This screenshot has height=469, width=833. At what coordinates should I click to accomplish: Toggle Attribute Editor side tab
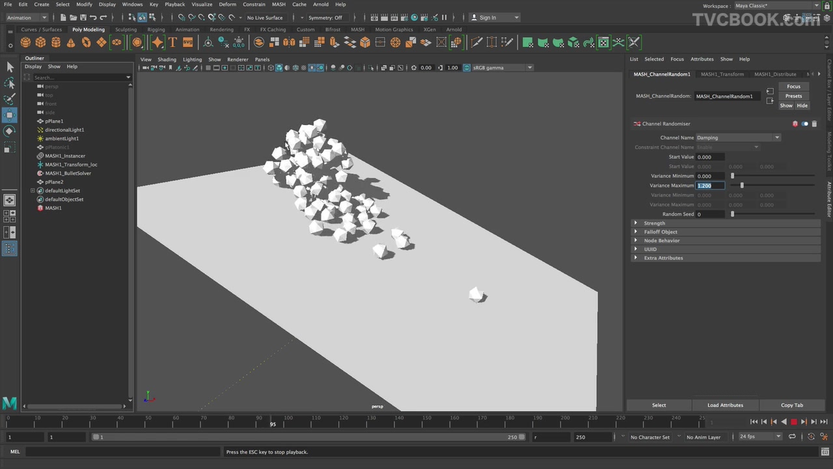(x=829, y=199)
